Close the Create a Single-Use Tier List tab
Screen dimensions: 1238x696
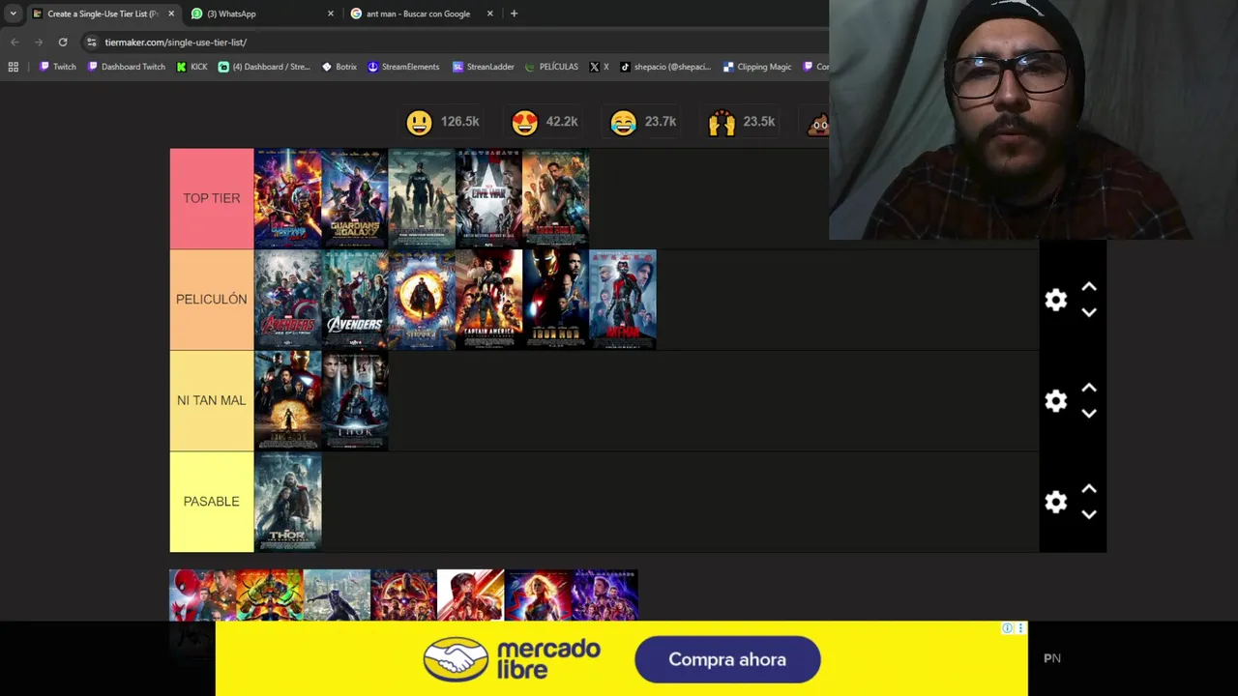(171, 14)
